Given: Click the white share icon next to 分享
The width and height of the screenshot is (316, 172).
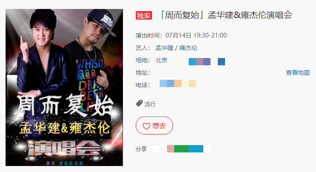Looking at the screenshot, I should tap(156, 149).
